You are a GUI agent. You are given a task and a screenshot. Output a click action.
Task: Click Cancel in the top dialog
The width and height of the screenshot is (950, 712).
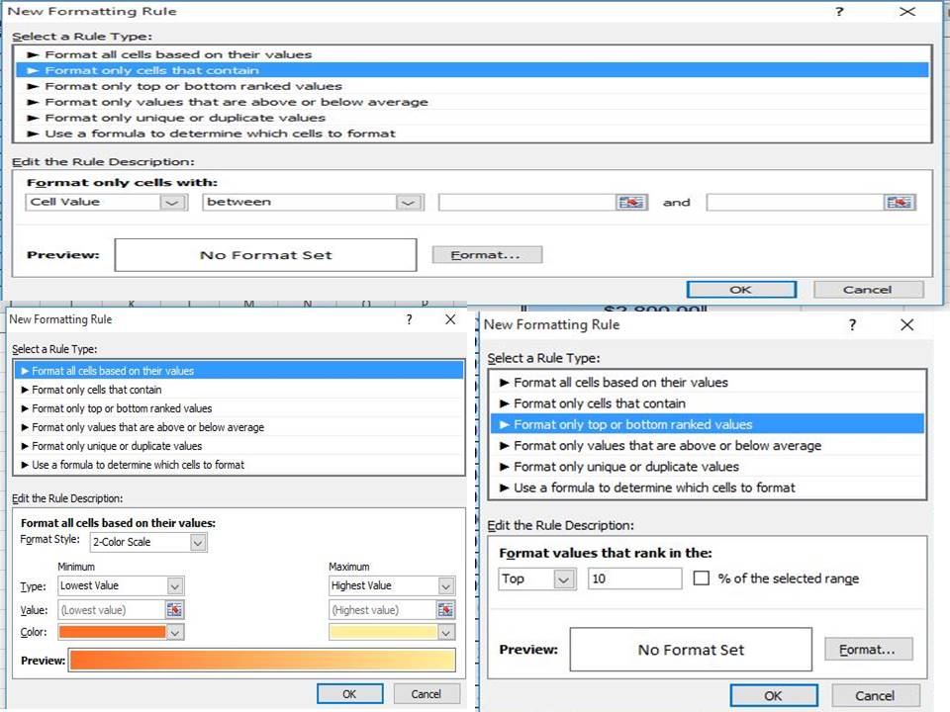[868, 290]
